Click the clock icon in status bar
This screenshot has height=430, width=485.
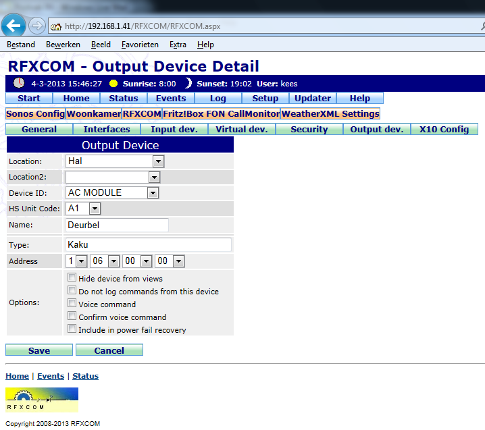(19, 83)
